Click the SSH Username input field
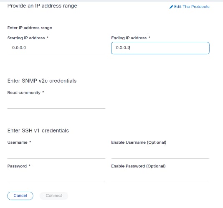 pyautogui.click(x=56, y=152)
